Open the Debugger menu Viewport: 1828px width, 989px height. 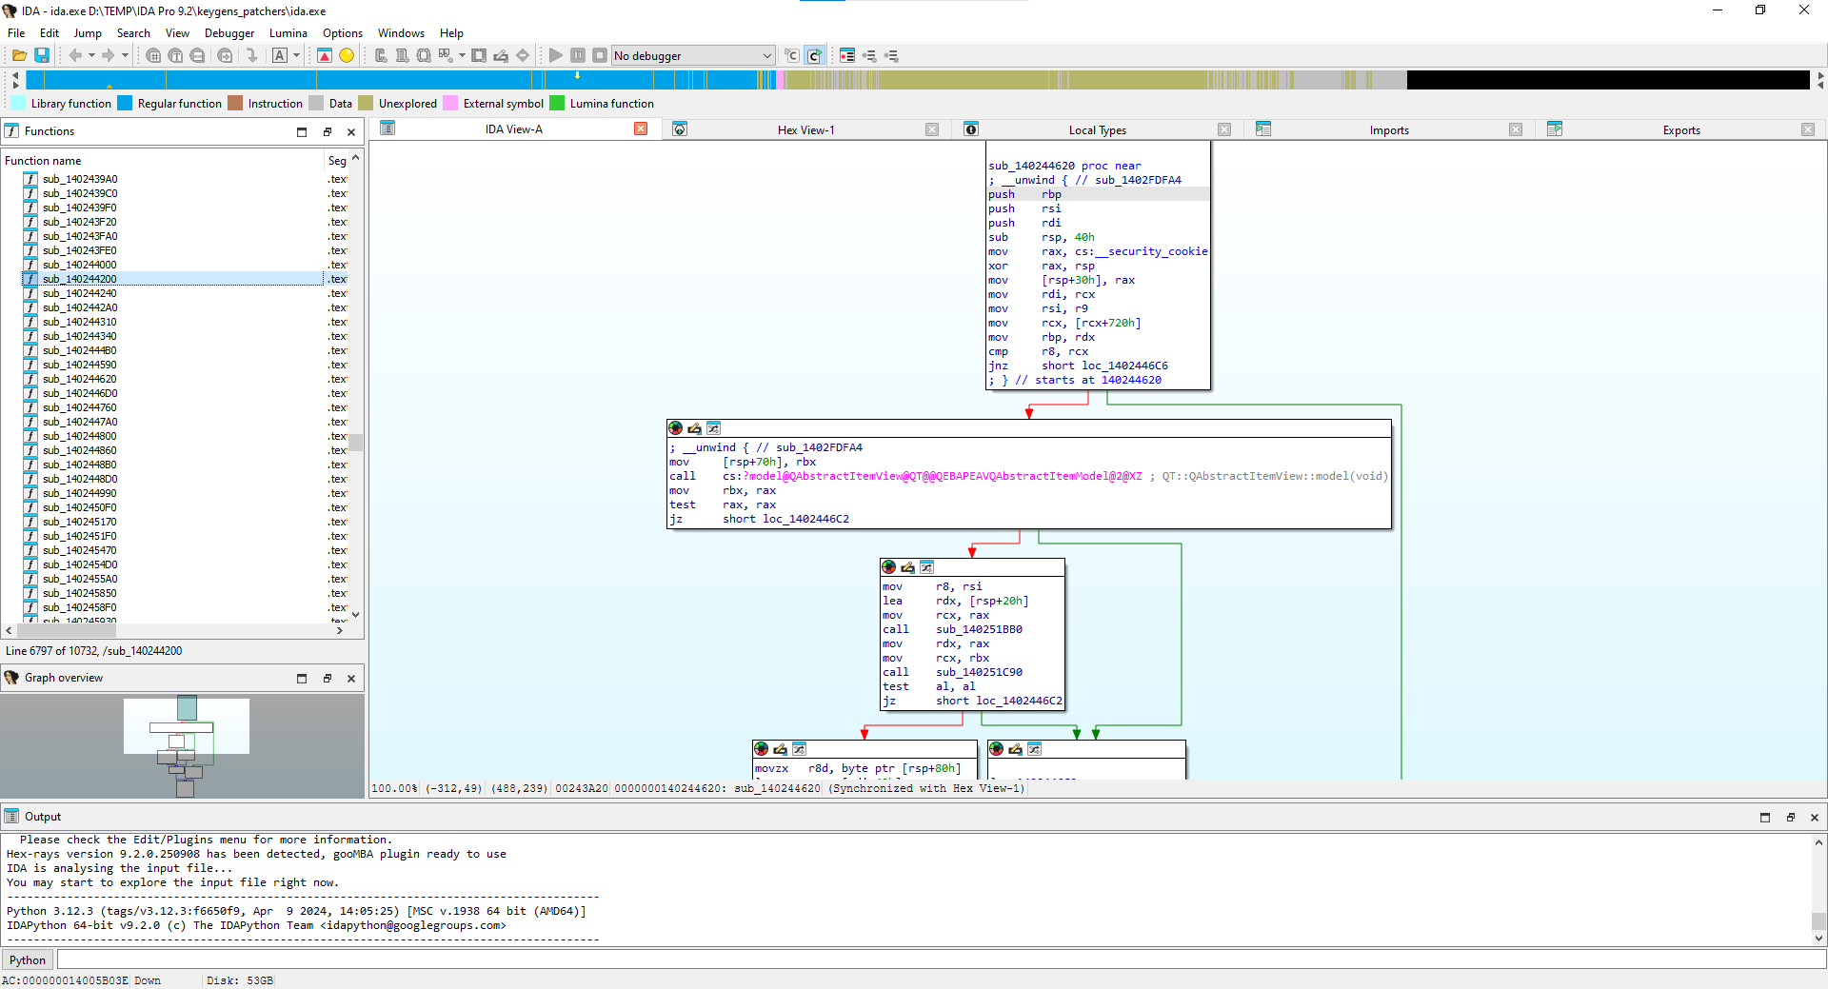click(229, 32)
